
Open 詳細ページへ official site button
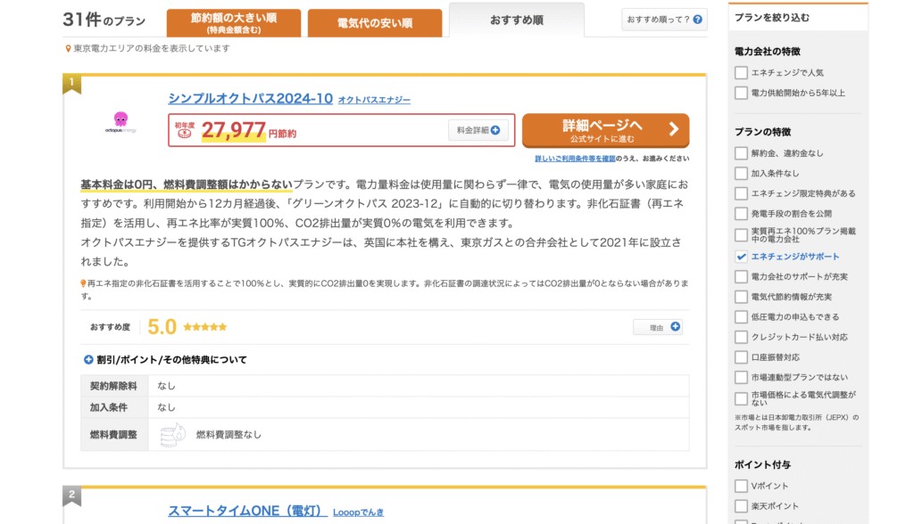(x=606, y=130)
